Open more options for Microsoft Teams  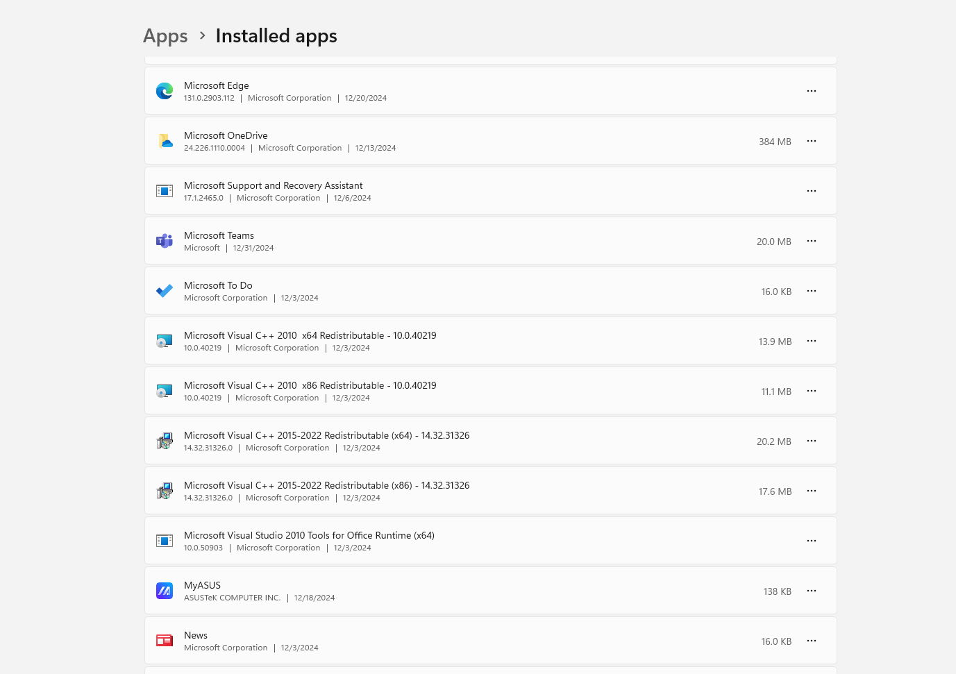click(x=812, y=241)
